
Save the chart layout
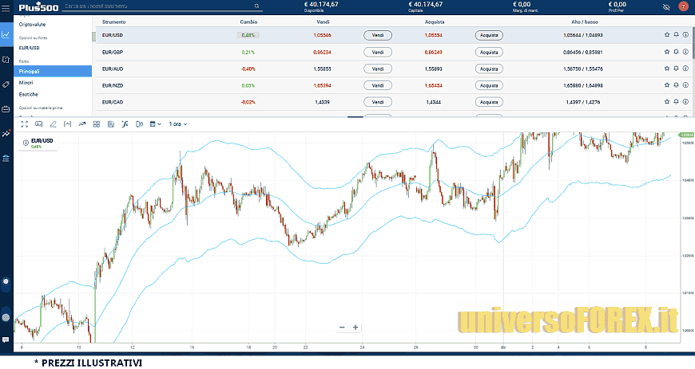click(x=109, y=124)
